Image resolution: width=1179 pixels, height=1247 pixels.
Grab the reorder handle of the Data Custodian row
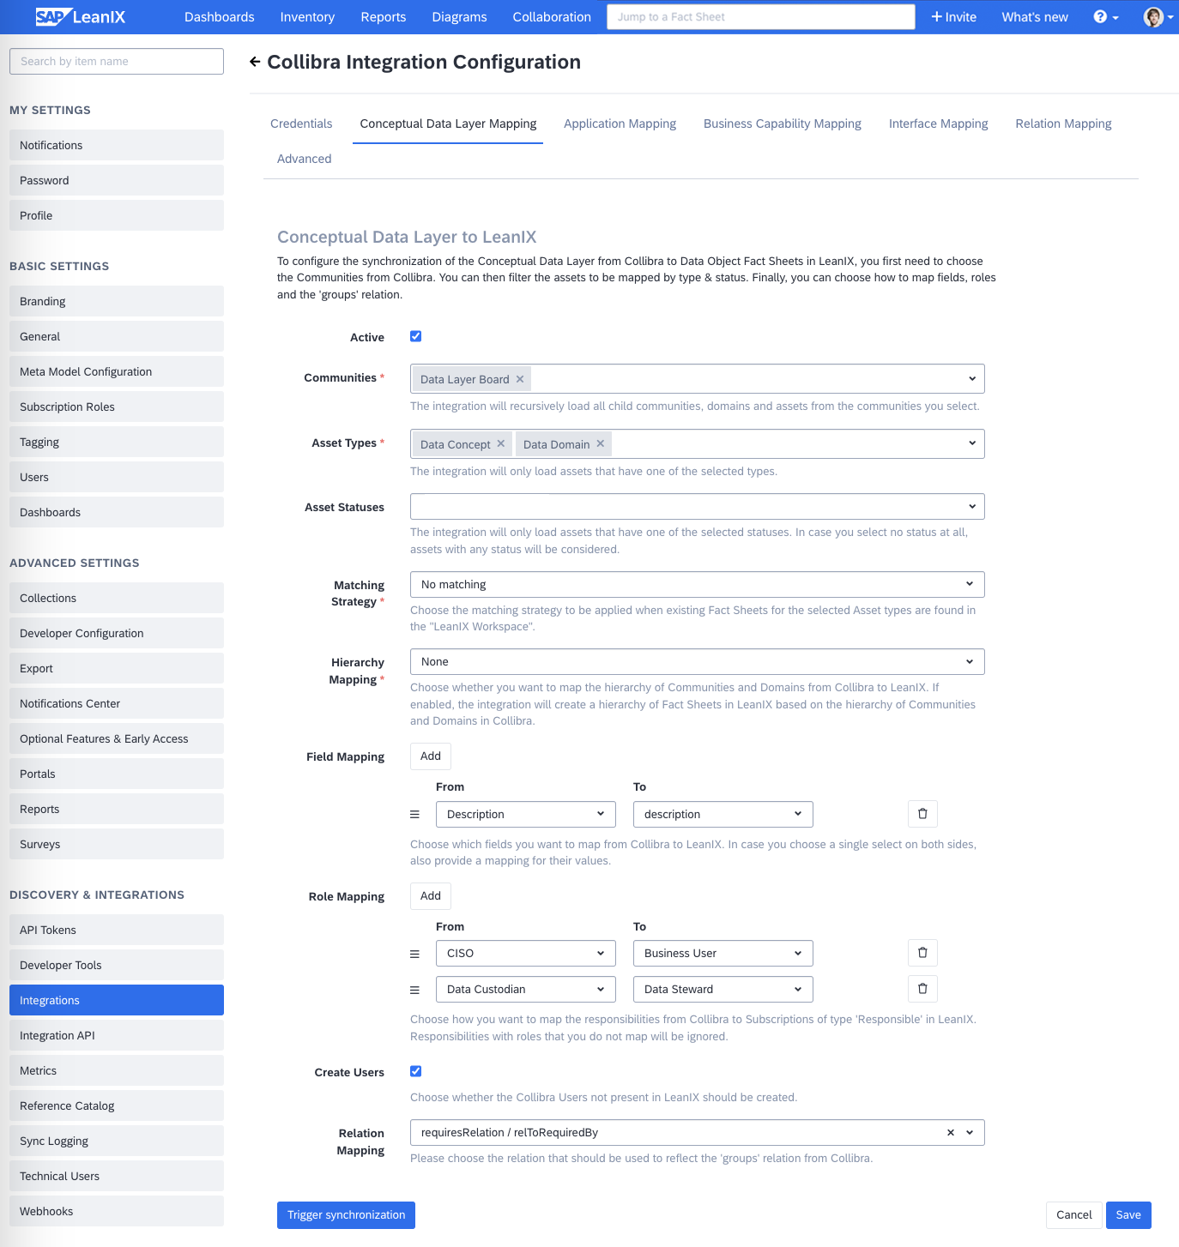414,990
